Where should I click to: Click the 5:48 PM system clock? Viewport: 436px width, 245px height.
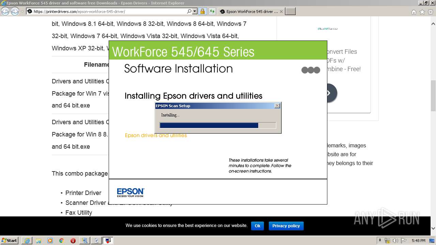pos(418,241)
